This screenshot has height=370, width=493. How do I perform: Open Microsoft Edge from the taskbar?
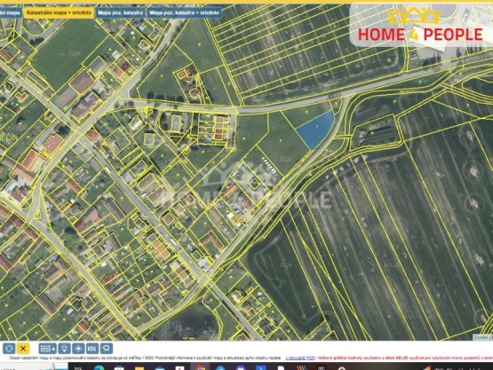99,367
